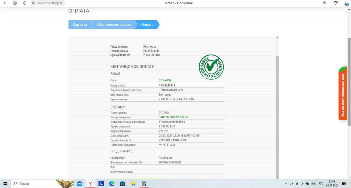351x188 pixels.
Task: Go to the Корзина step
Action: [x=80, y=25]
